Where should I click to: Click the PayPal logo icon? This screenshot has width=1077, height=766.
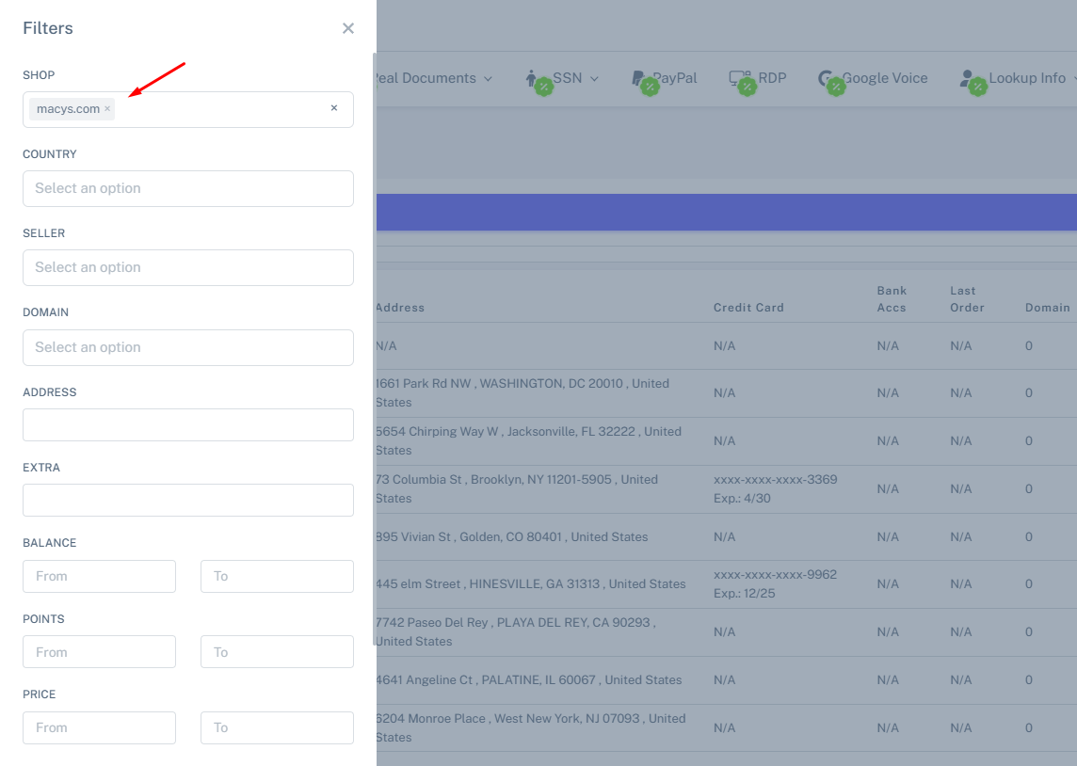[x=639, y=78]
